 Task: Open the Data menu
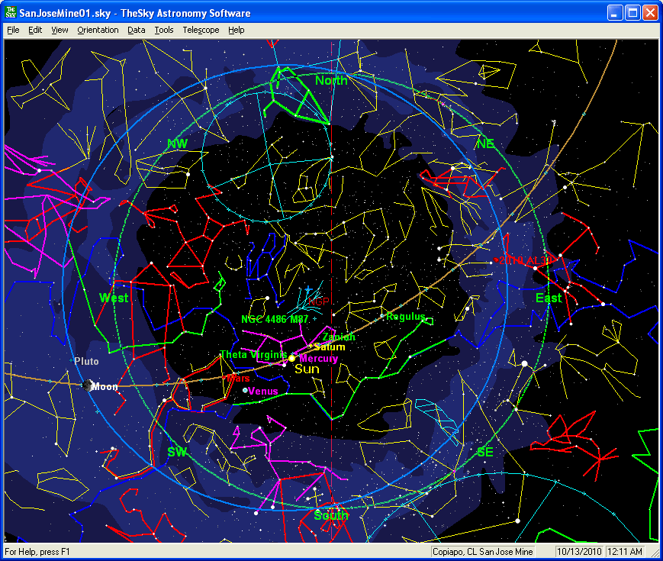pos(137,30)
